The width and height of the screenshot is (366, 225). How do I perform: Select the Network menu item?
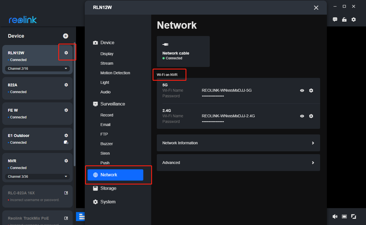[115, 175]
